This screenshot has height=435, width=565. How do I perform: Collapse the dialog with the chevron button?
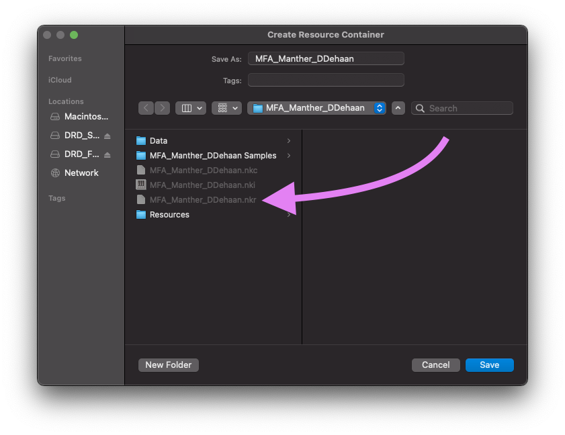point(398,108)
